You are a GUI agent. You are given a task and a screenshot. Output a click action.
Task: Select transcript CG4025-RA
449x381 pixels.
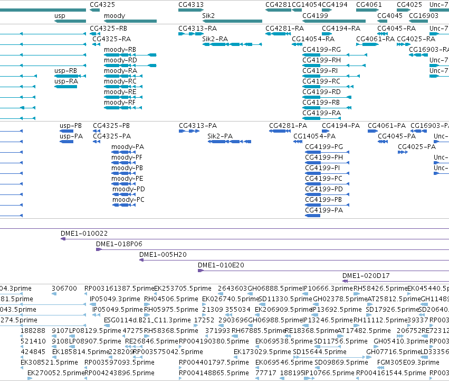tap(416, 39)
